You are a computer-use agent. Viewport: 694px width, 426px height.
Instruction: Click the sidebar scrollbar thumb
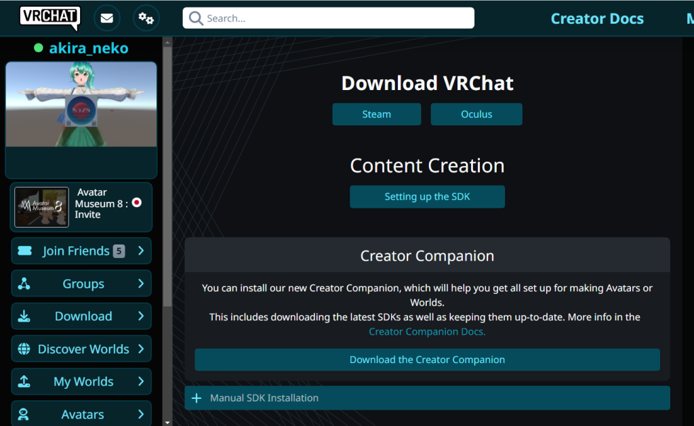pyautogui.click(x=167, y=176)
